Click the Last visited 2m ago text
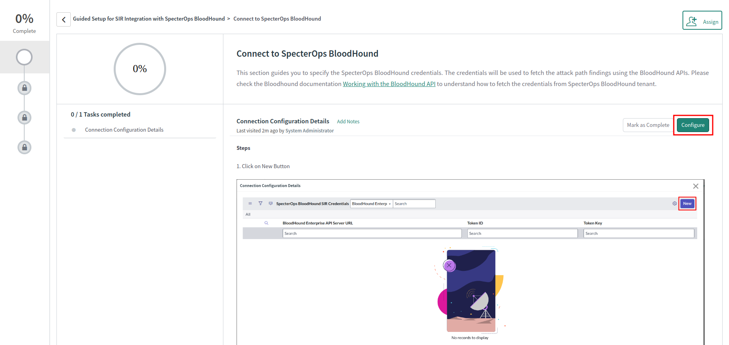729x345 pixels. (x=285, y=131)
